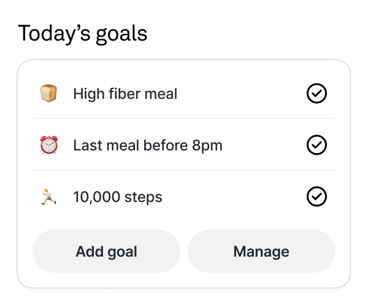Toggle the High fiber meal checkmark
Image resolution: width=368 pixels, height=307 pixels.
coord(316,93)
